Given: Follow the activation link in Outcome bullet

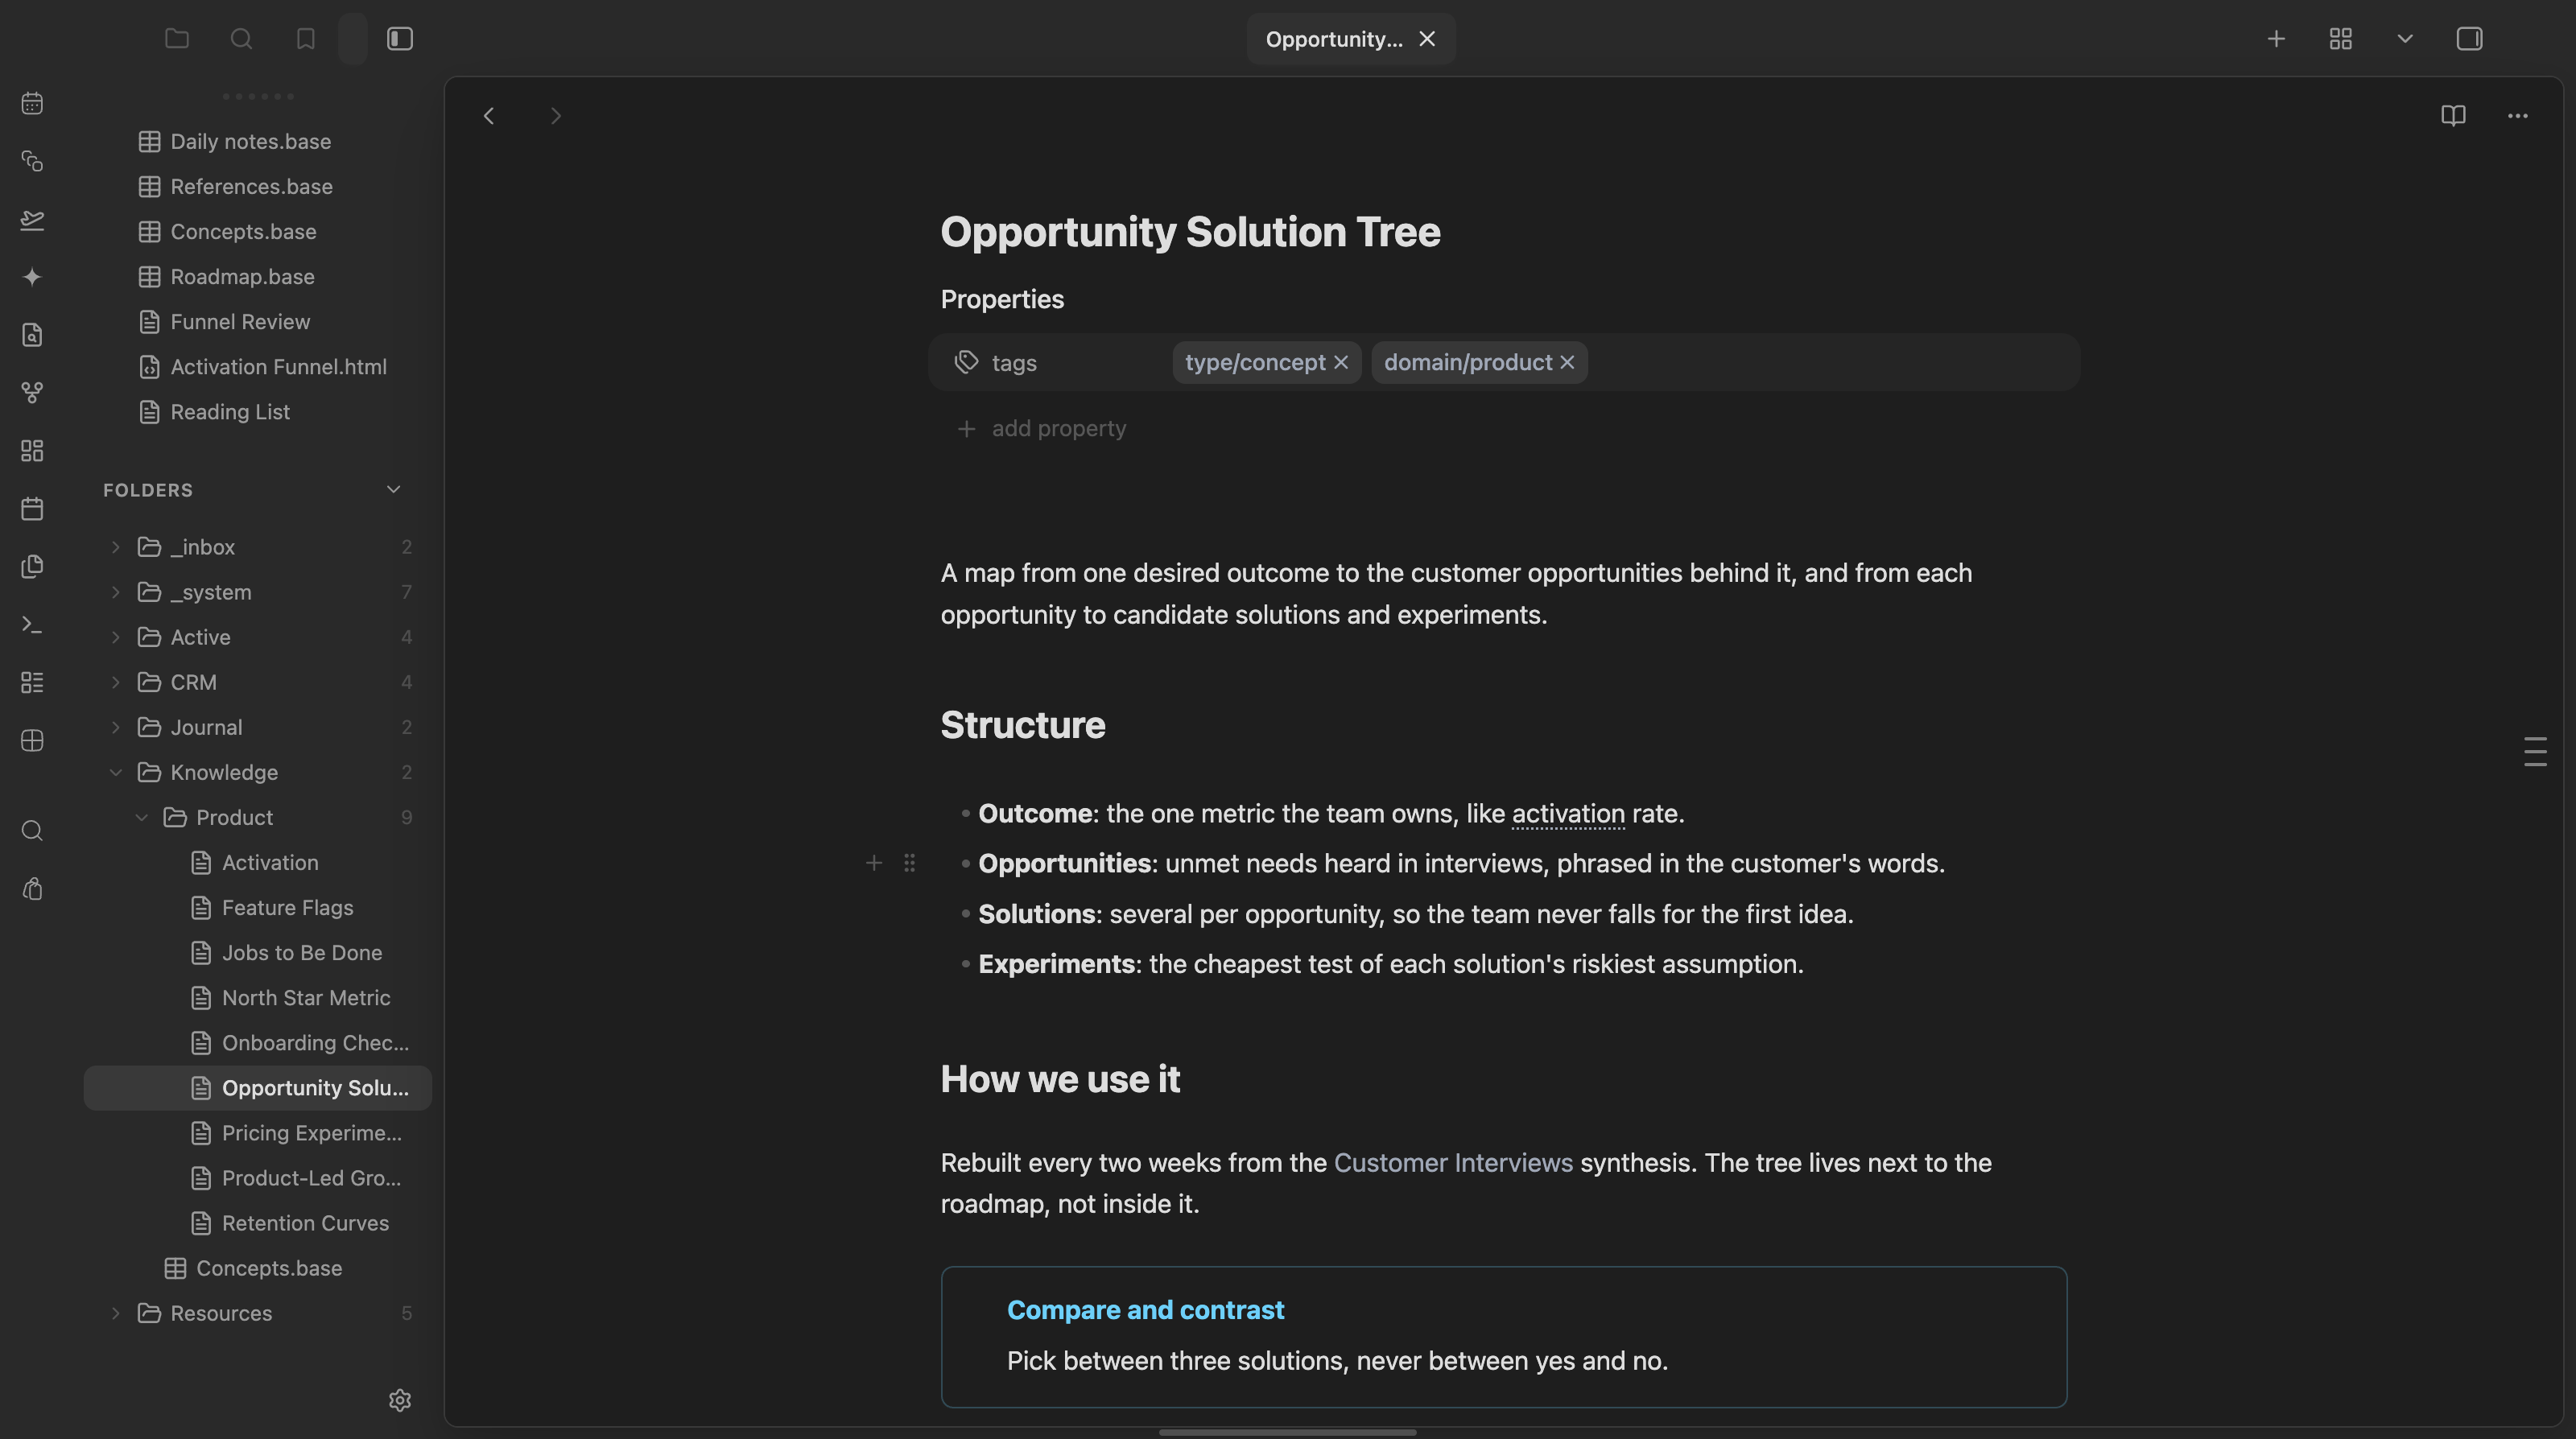Looking at the screenshot, I should point(1568,814).
